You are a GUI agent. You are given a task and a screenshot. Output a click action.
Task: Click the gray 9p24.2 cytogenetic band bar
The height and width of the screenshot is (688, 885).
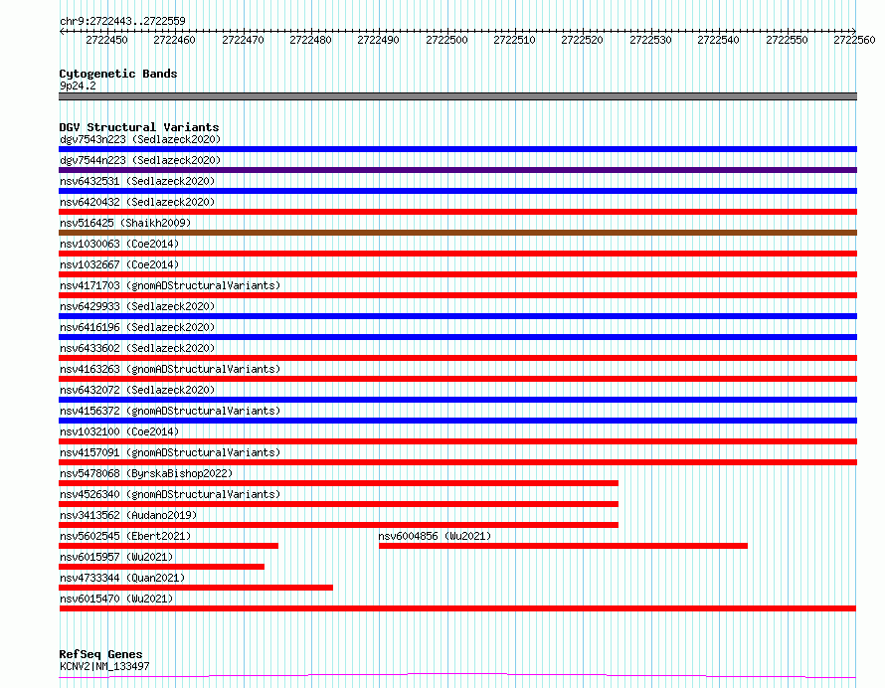(x=457, y=96)
